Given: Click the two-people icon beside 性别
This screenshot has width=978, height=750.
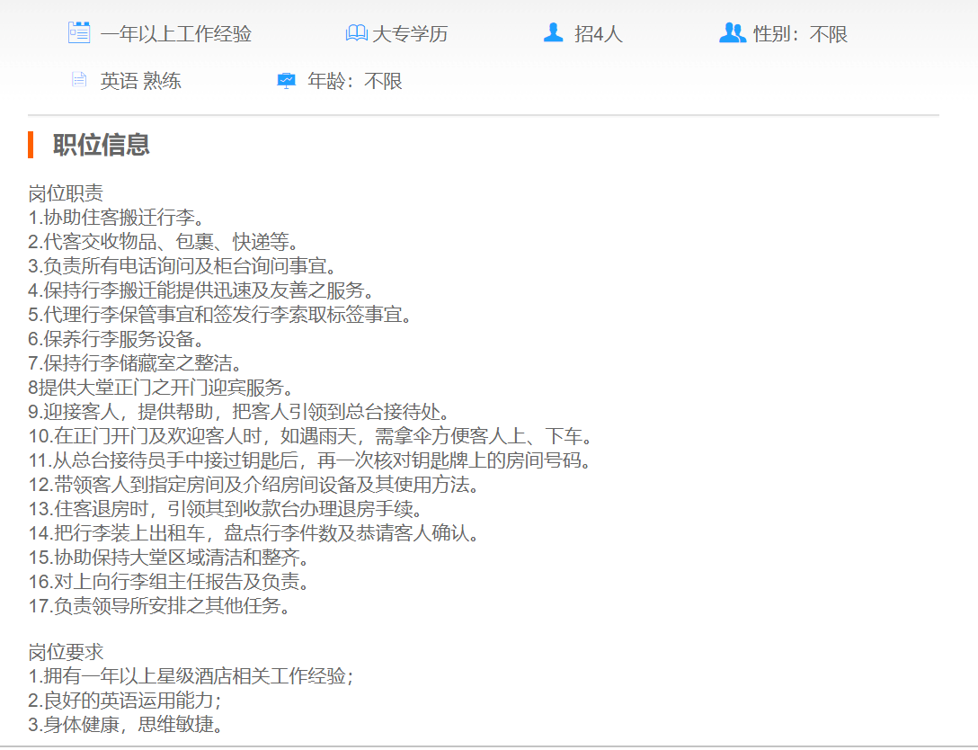Looking at the screenshot, I should click(x=733, y=33).
